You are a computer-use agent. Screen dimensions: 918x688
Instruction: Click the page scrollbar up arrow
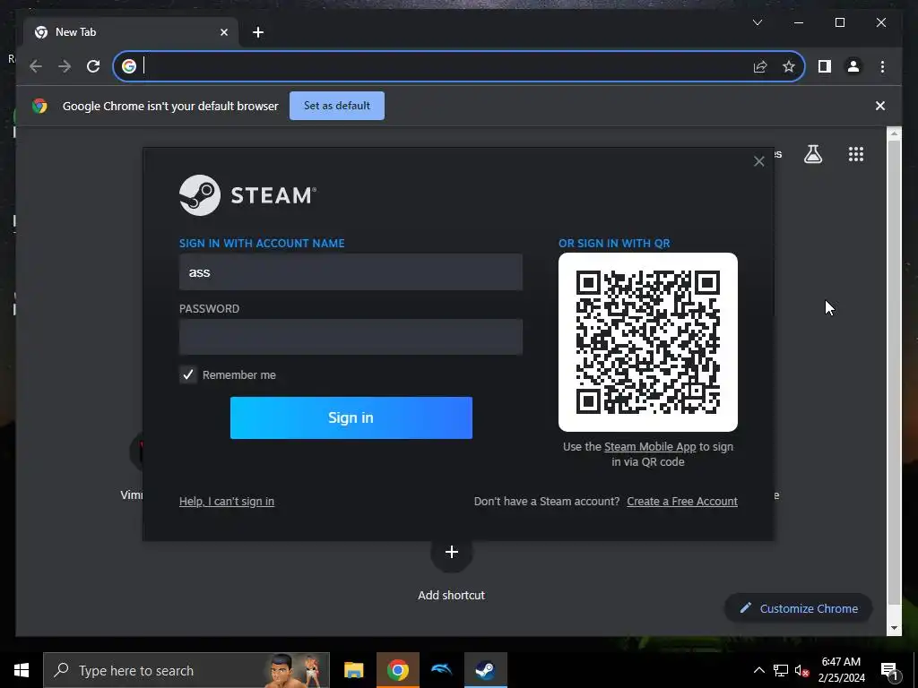pyautogui.click(x=894, y=134)
